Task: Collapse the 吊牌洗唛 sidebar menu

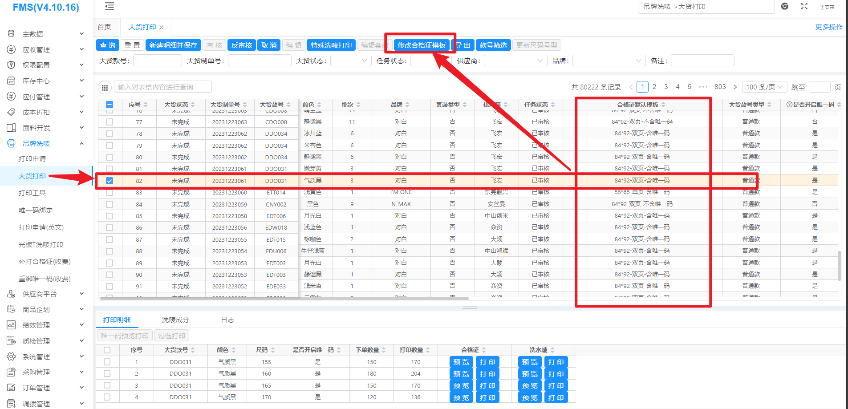Action: point(81,143)
